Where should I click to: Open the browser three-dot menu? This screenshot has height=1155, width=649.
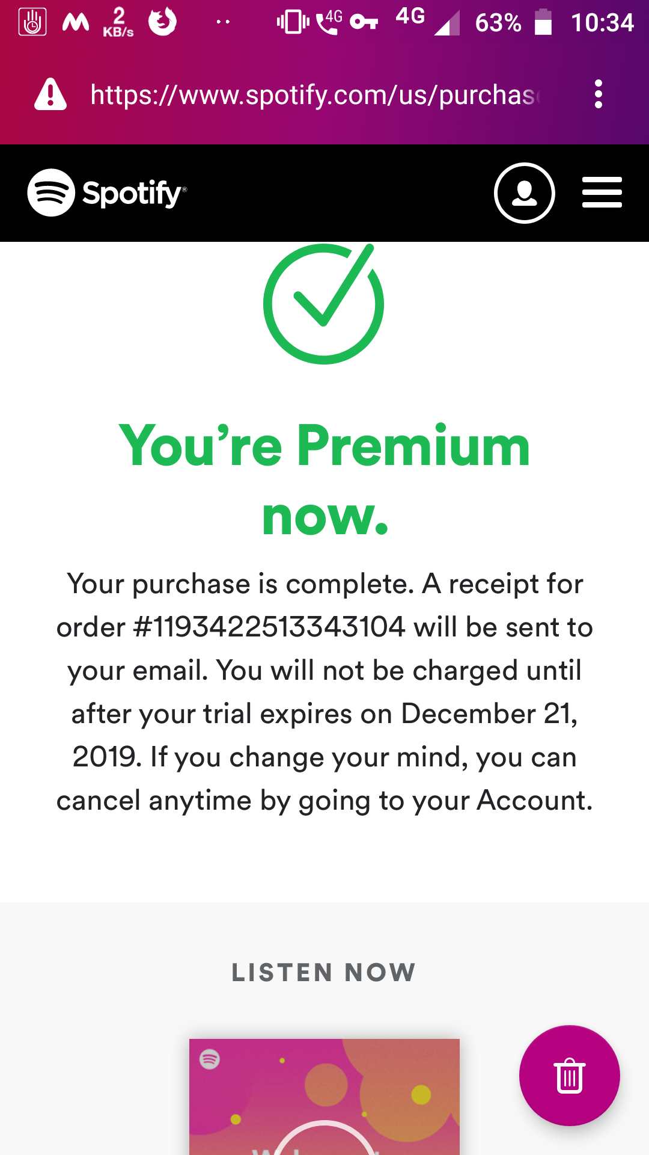click(x=598, y=94)
